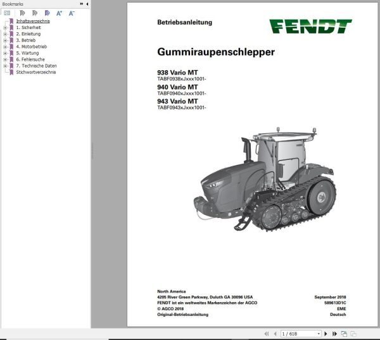
Task: Click the Gummiraupenschlepper heading
Action: tap(216, 52)
